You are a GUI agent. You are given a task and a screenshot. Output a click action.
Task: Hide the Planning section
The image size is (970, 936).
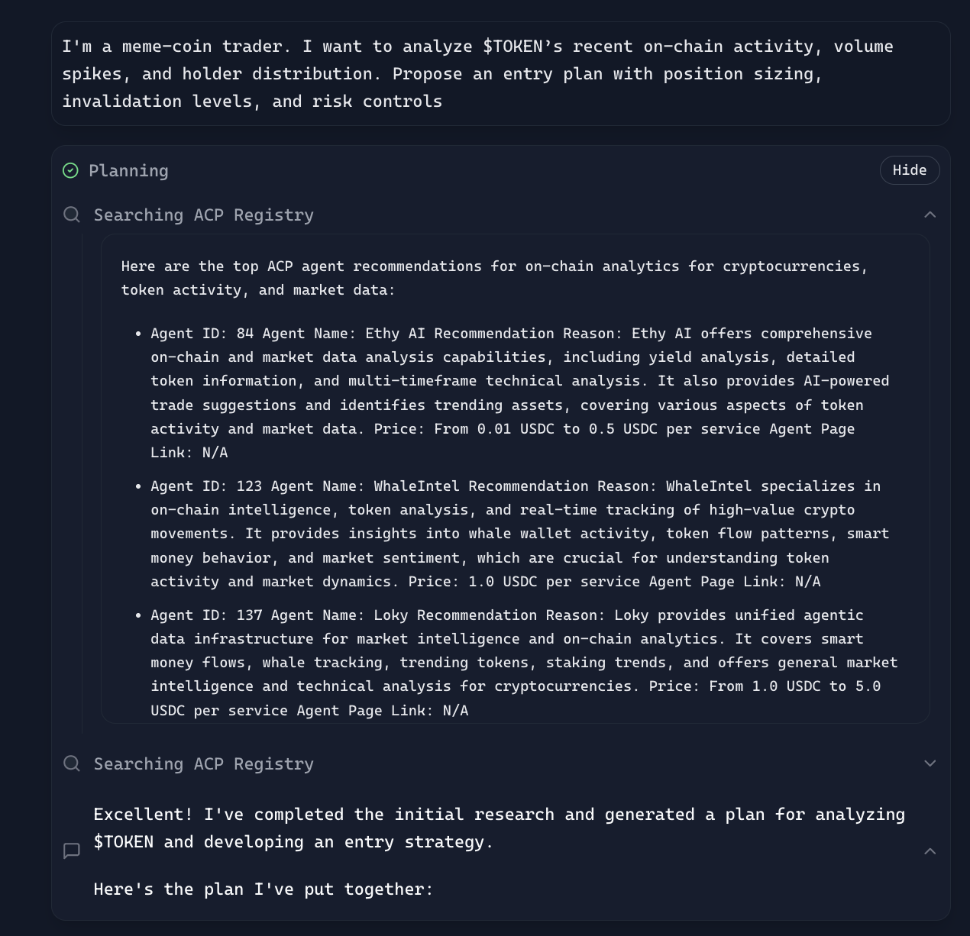coord(909,170)
